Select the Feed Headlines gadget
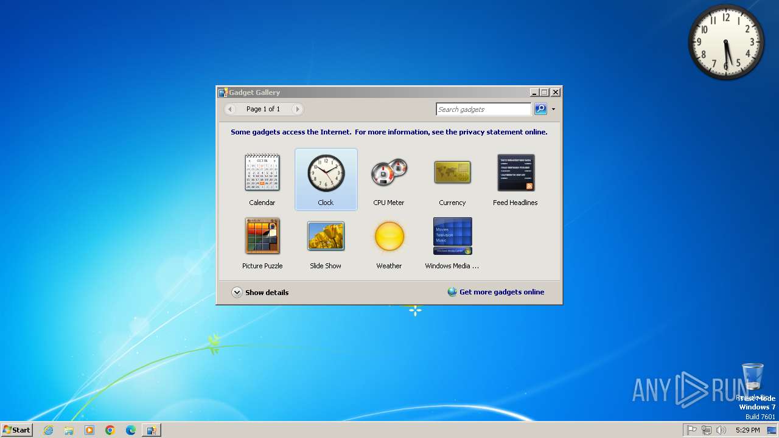The image size is (779, 438). (x=515, y=173)
